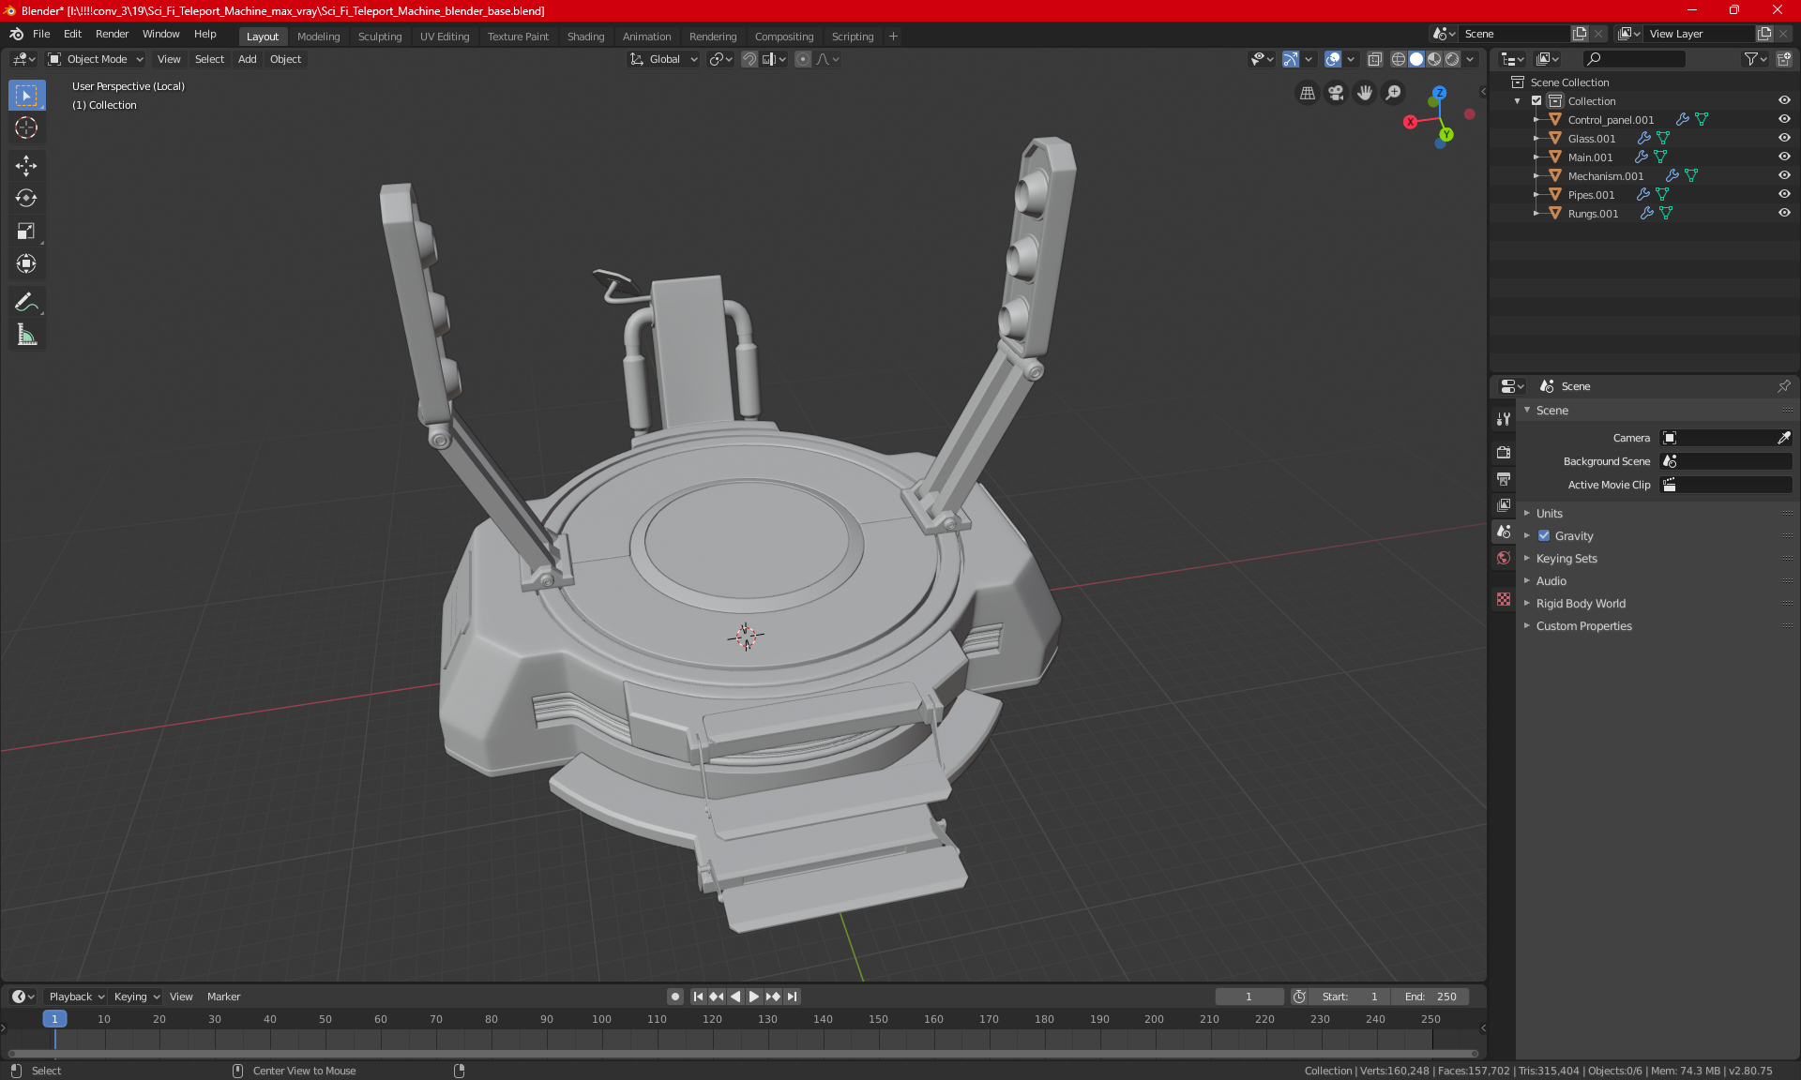Open the World properties tab
This screenshot has width=1801, height=1080.
tap(1504, 558)
